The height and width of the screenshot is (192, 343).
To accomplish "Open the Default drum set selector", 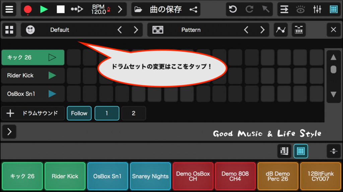I will (x=60, y=30).
